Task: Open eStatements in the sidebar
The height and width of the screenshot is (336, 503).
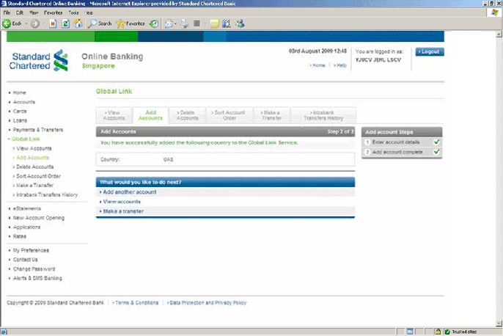Action: [x=27, y=208]
